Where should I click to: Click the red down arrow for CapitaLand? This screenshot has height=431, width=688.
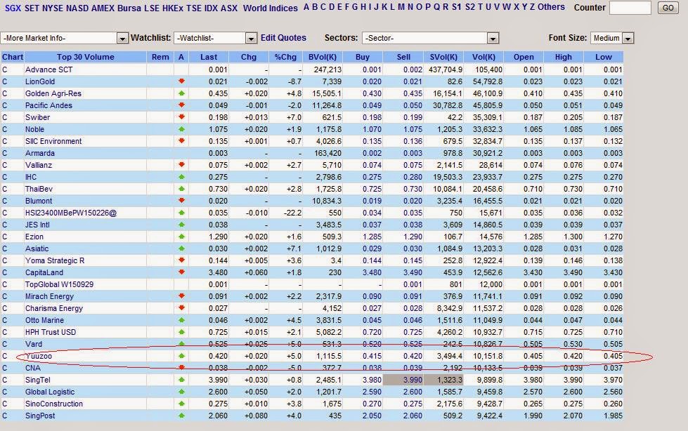point(181,272)
